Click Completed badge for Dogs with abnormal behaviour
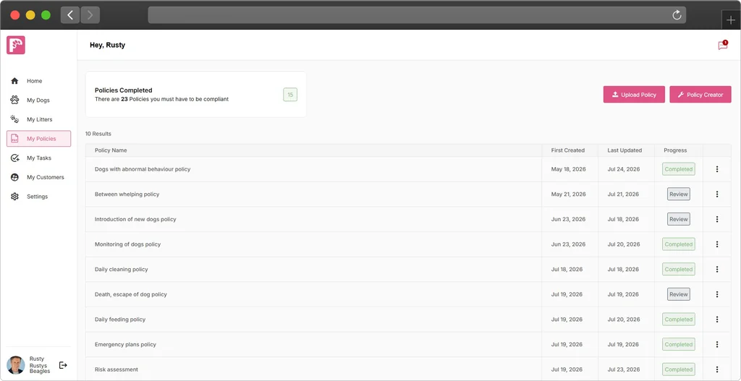Viewport: 741px width, 381px height. tap(679, 169)
